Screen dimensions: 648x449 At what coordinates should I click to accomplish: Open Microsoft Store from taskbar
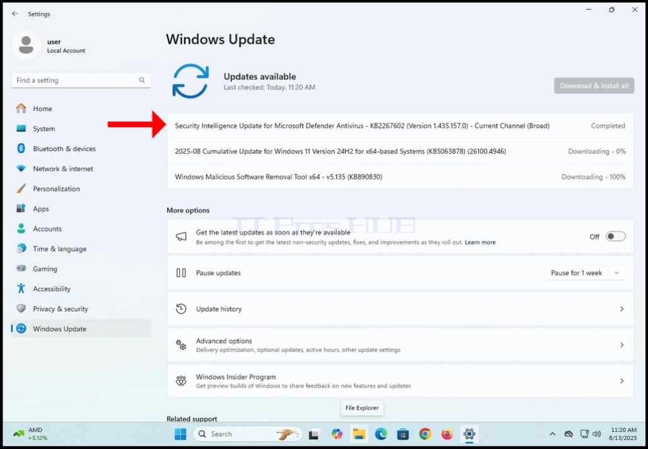pyautogui.click(x=403, y=434)
